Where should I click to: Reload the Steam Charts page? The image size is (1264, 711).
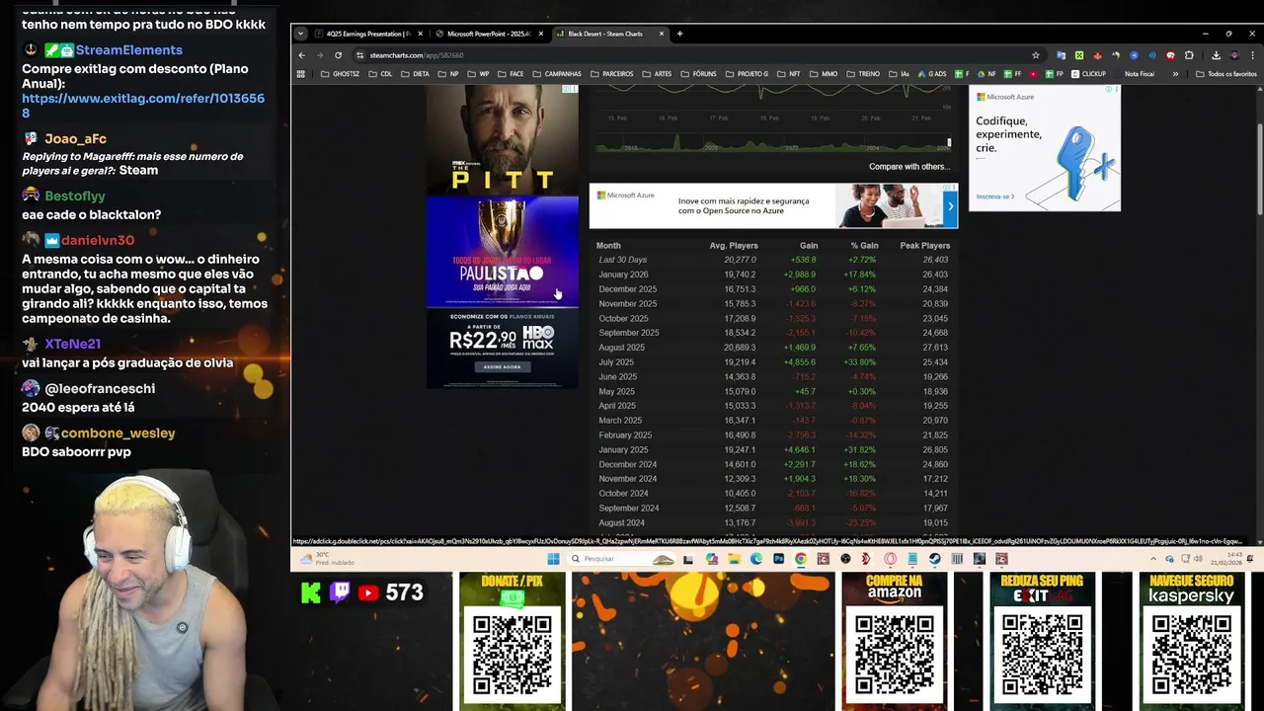338,55
